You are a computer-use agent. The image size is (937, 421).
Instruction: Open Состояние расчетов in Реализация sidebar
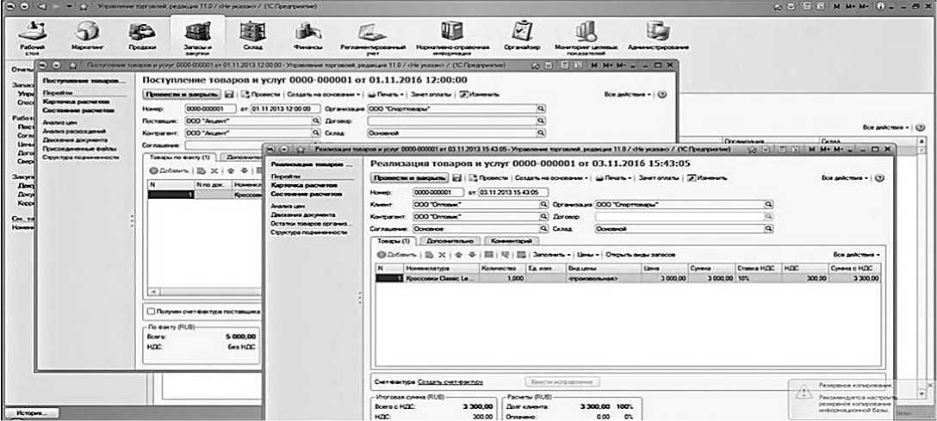306,194
